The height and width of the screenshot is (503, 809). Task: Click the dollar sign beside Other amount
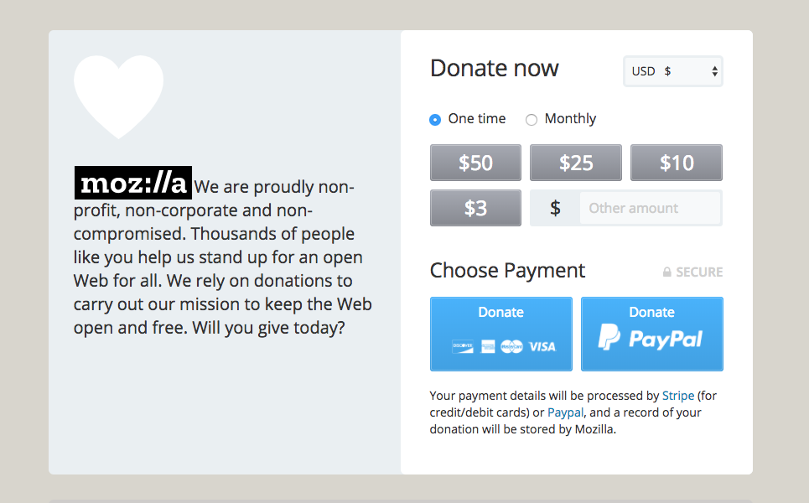[x=555, y=208]
